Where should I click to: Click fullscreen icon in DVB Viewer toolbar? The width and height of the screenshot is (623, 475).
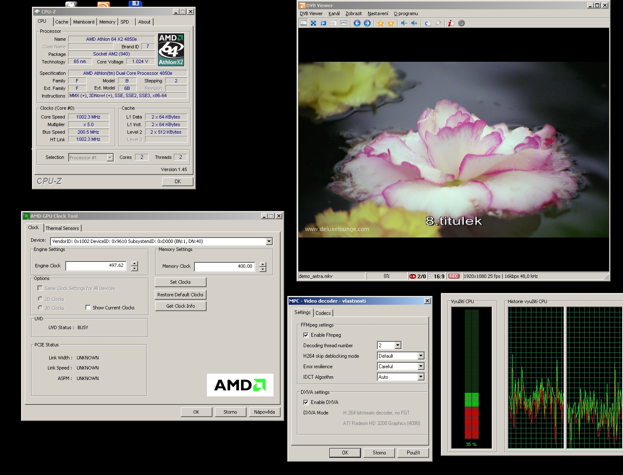(x=313, y=23)
